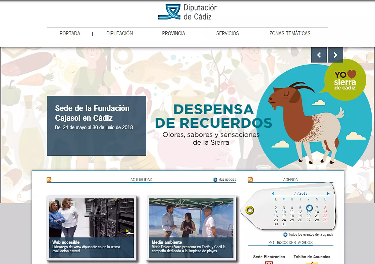Advance the banner with the right arrow
The image size is (375, 264).
coord(335,54)
